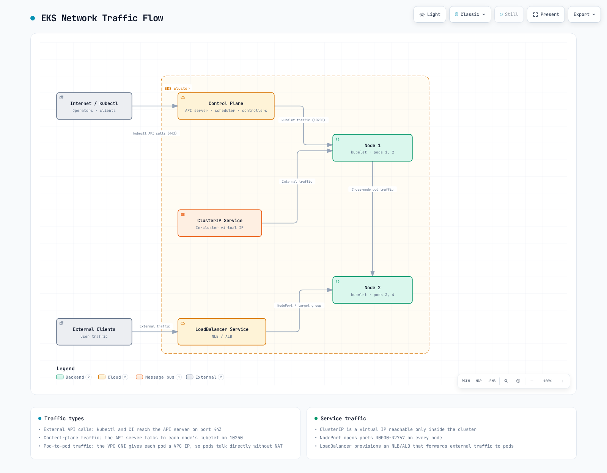Click the External Clients node's external icon
Viewport: 607px width, 473px height.
click(x=61, y=323)
